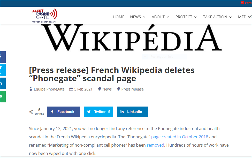The image size is (252, 158).
Task: Click the floating green email share icon
Action: click(3, 96)
